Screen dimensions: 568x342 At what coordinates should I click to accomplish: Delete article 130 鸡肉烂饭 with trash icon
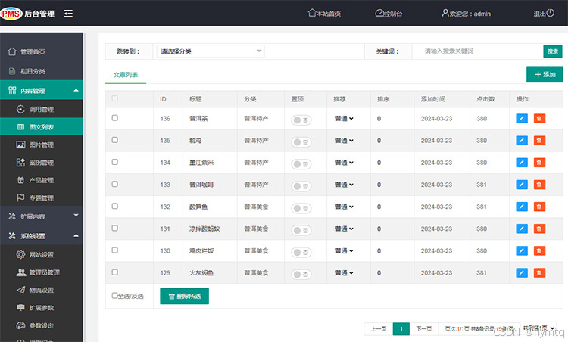pyautogui.click(x=539, y=250)
